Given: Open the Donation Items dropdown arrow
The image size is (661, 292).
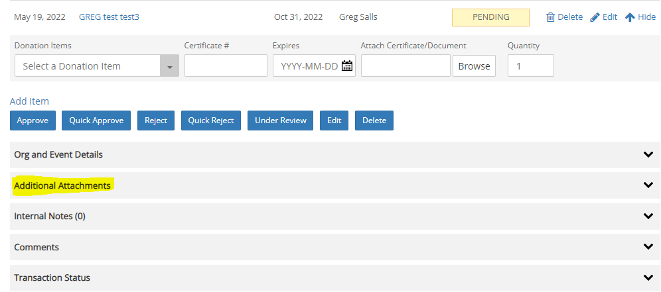Looking at the screenshot, I should point(169,66).
